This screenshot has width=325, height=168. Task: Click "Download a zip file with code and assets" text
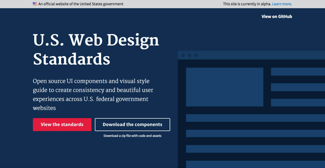[132, 136]
